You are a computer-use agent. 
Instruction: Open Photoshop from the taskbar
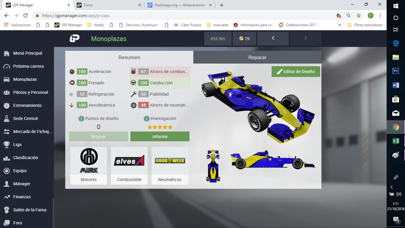click(x=396, y=71)
